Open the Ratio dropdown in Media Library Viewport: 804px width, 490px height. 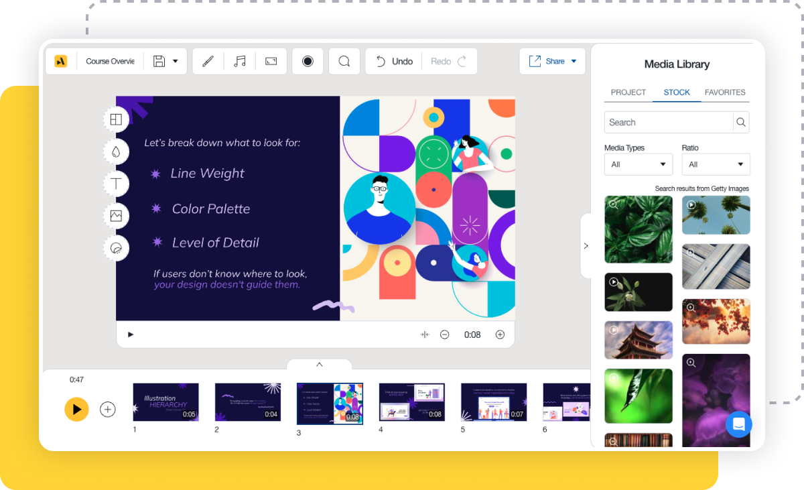(x=716, y=164)
